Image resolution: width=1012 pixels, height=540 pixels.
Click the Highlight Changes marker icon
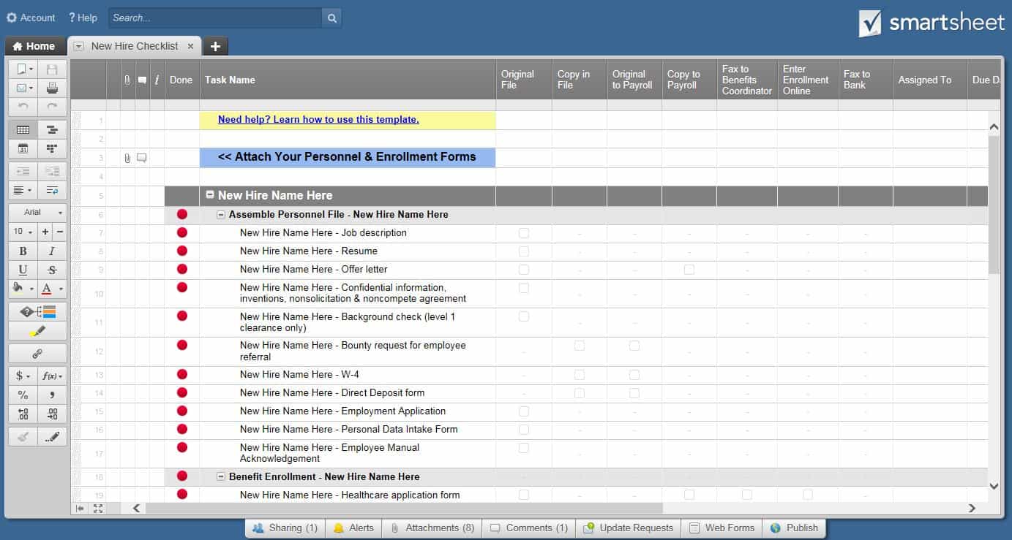coord(37,330)
